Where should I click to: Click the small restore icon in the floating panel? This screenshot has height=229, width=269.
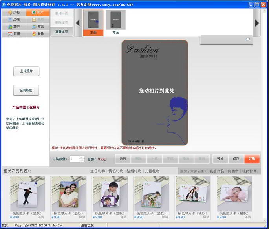pyautogui.click(x=248, y=39)
